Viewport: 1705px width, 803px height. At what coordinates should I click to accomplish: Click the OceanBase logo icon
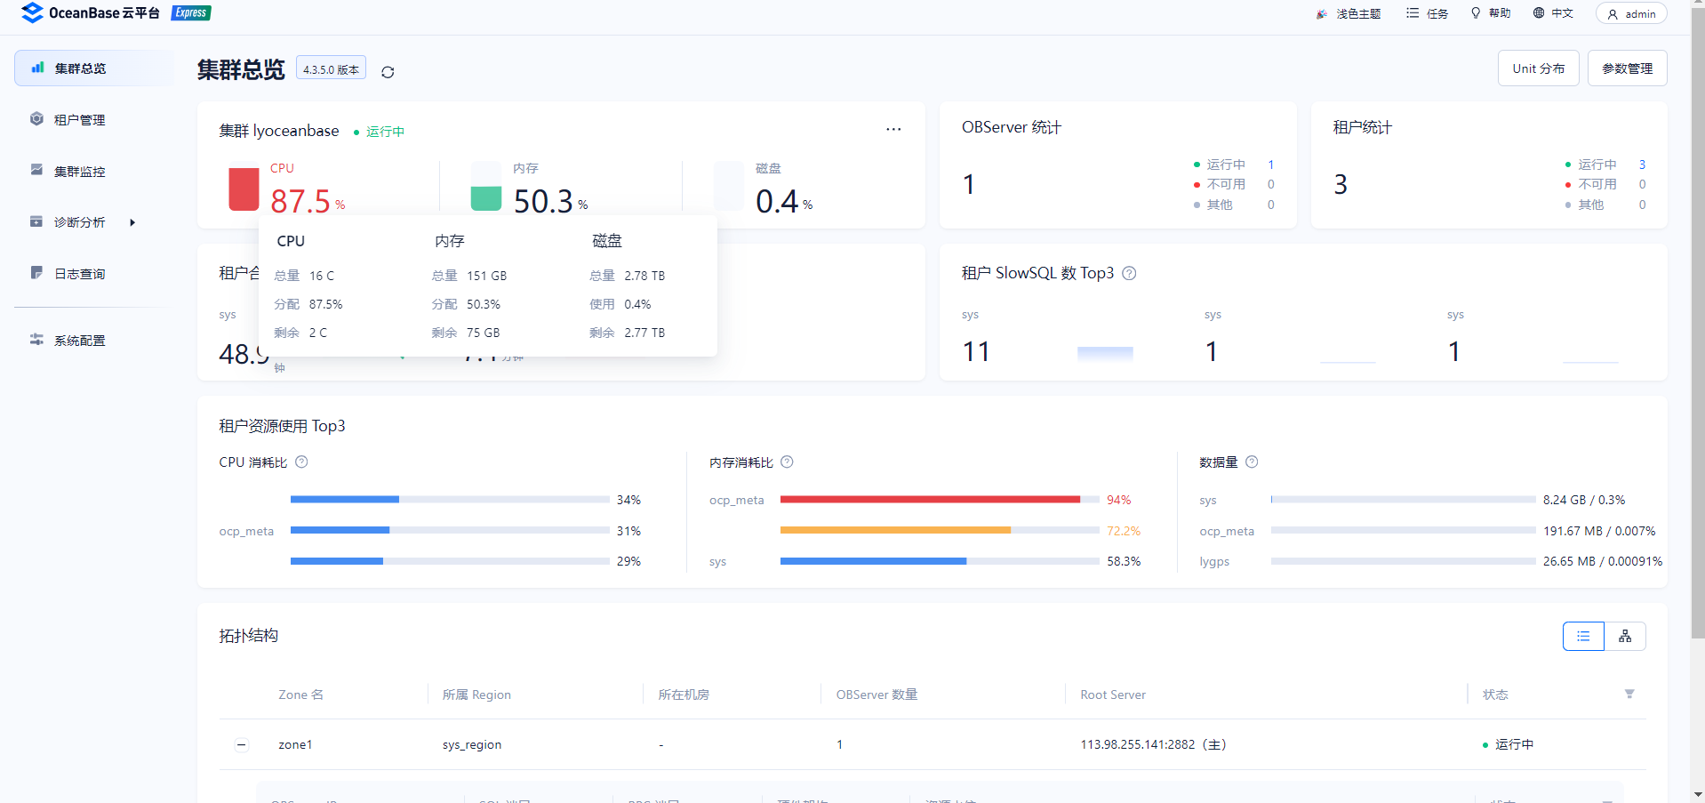[32, 12]
